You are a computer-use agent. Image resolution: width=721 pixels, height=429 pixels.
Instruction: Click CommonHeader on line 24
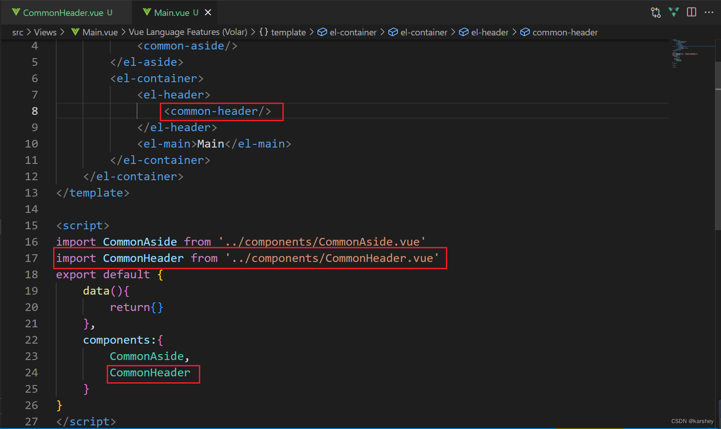tap(150, 373)
